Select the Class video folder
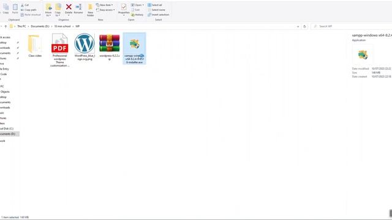 tap(35, 46)
